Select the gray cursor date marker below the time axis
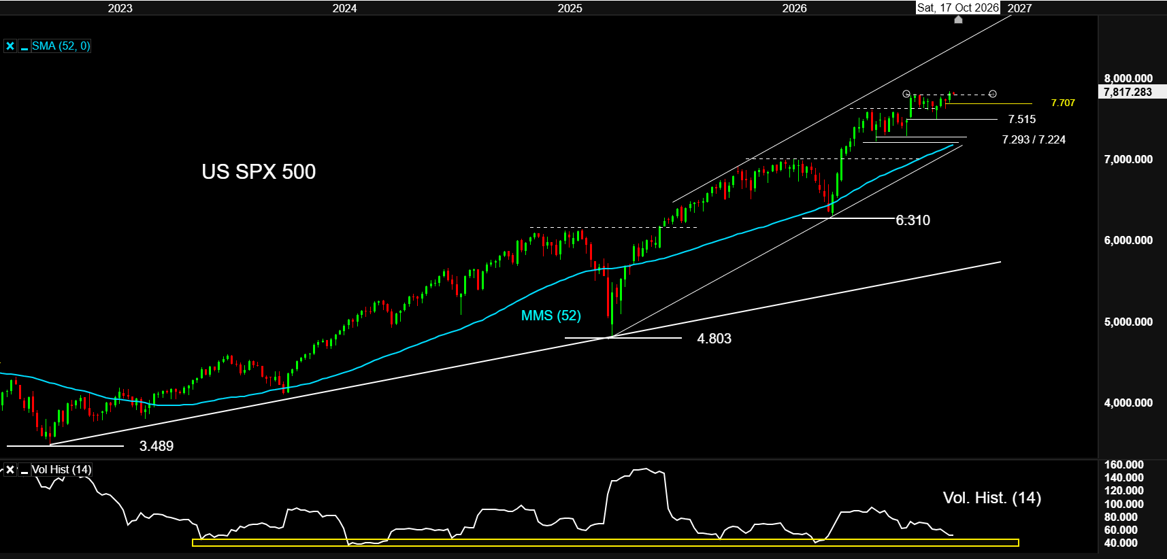This screenshot has height=559, width=1167. [x=958, y=19]
